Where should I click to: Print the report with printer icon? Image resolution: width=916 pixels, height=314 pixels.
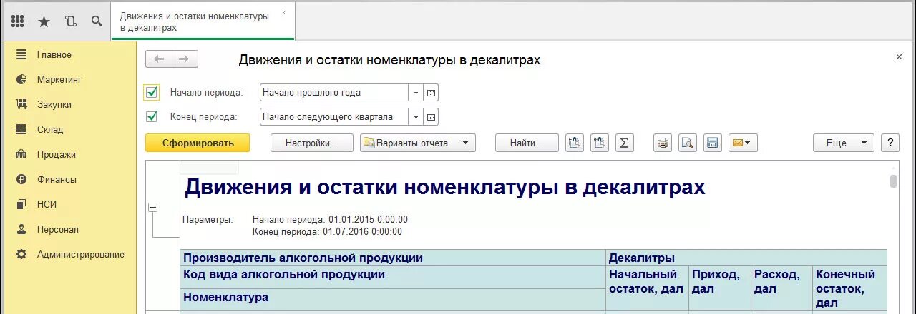point(663,143)
